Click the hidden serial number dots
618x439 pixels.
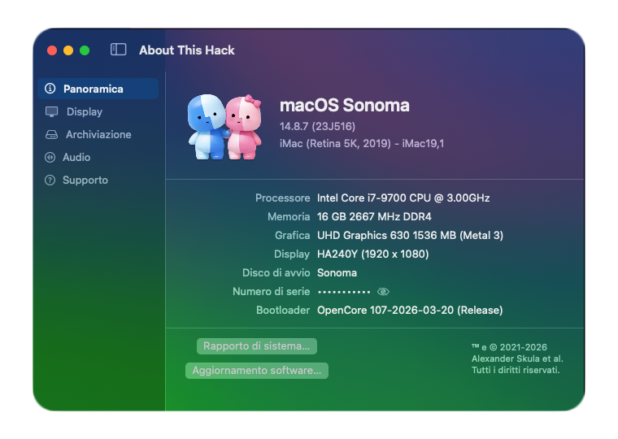click(343, 291)
